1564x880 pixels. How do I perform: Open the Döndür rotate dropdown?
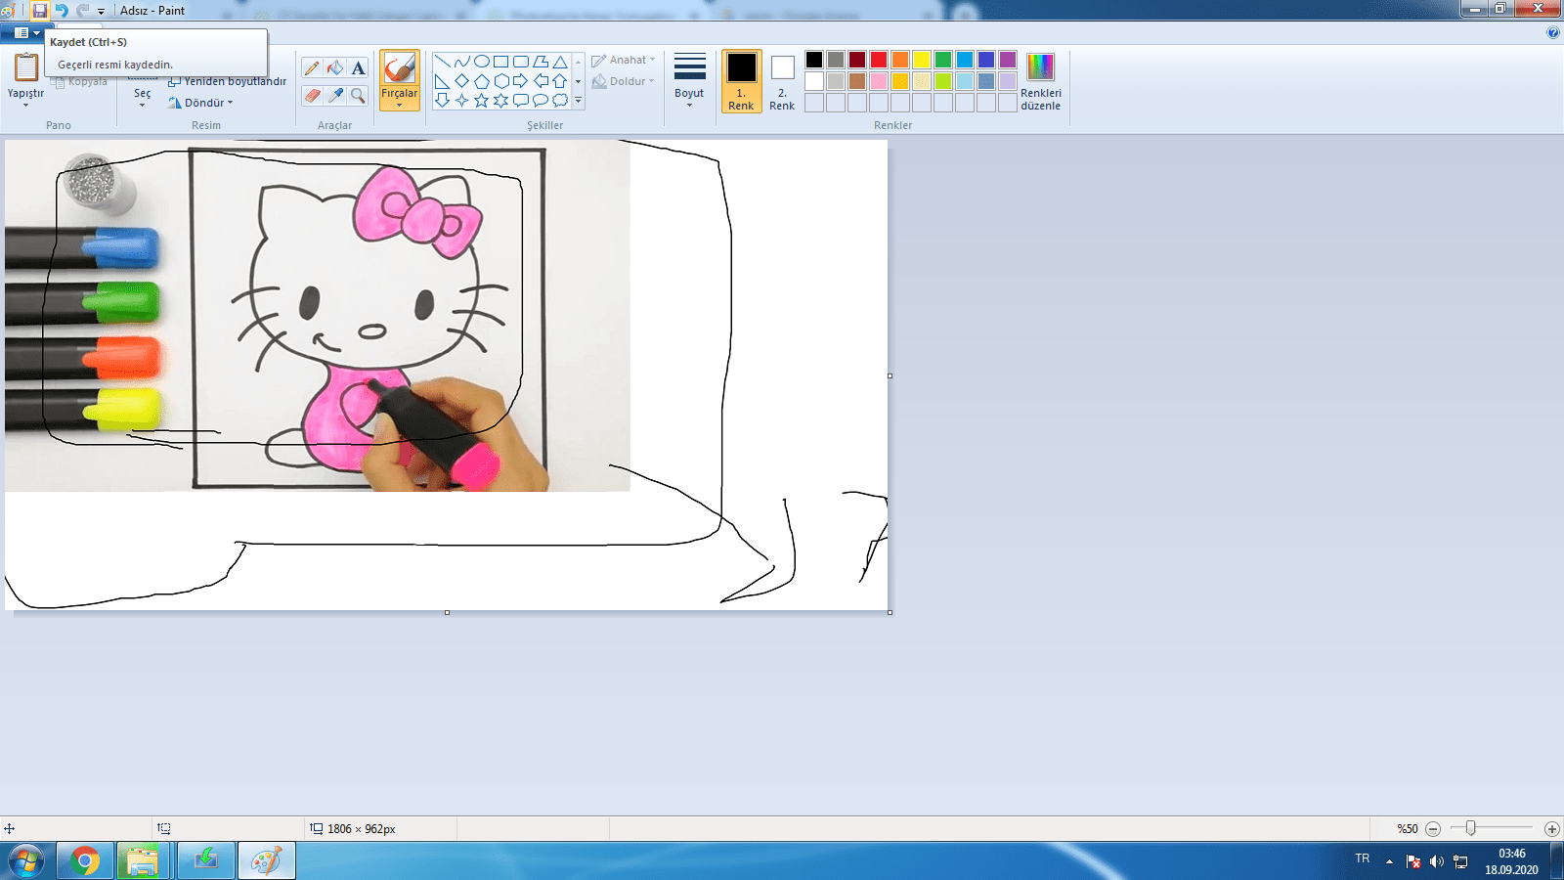point(200,103)
